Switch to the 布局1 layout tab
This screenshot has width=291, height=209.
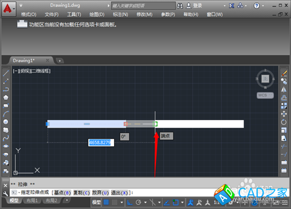point(32,200)
